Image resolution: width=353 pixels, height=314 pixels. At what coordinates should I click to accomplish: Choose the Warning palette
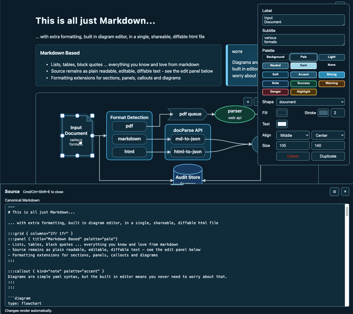331,83
